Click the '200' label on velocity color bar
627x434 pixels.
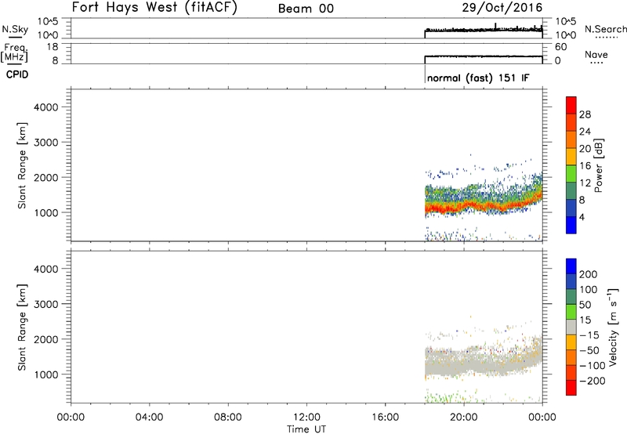(589, 274)
